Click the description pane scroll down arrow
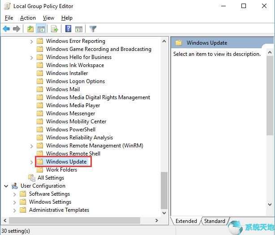The width and height of the screenshot is (275, 235). coord(270,204)
